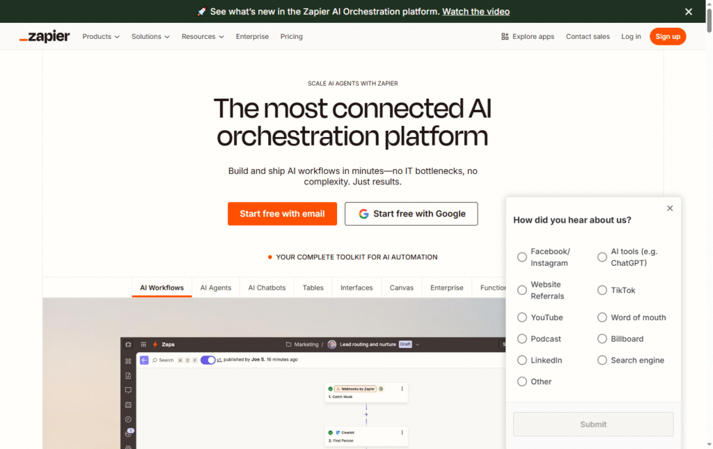
Task: Click the sidebar comment bubble icon in preview
Action: (x=128, y=391)
